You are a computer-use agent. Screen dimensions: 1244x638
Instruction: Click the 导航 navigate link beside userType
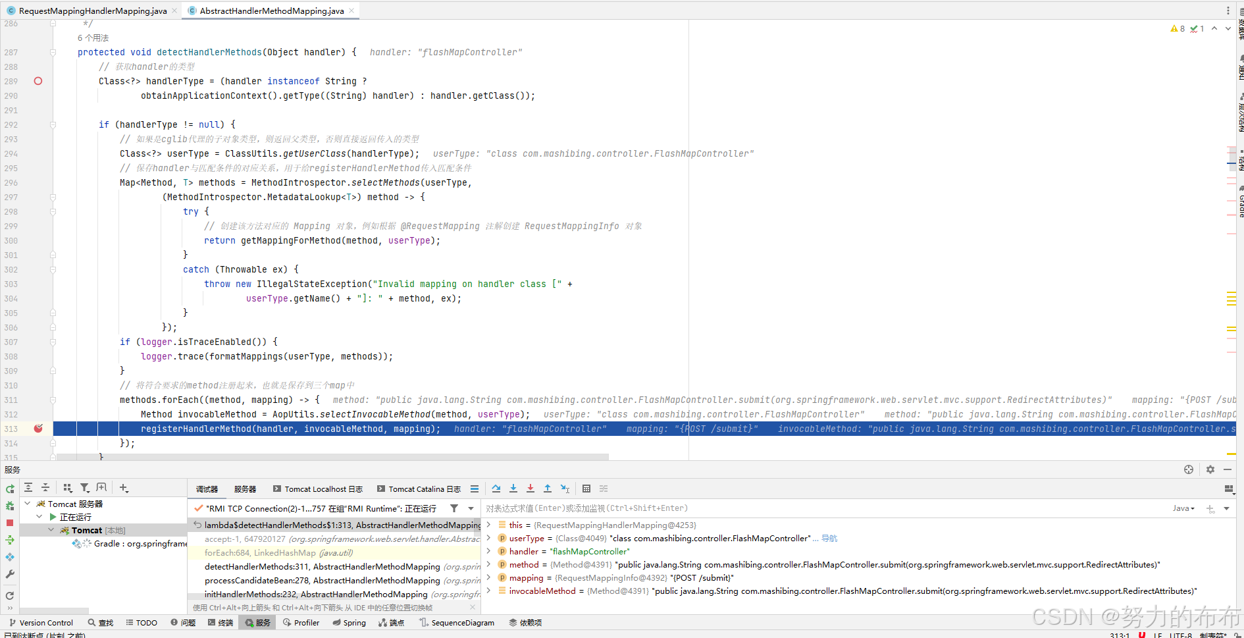(829, 539)
